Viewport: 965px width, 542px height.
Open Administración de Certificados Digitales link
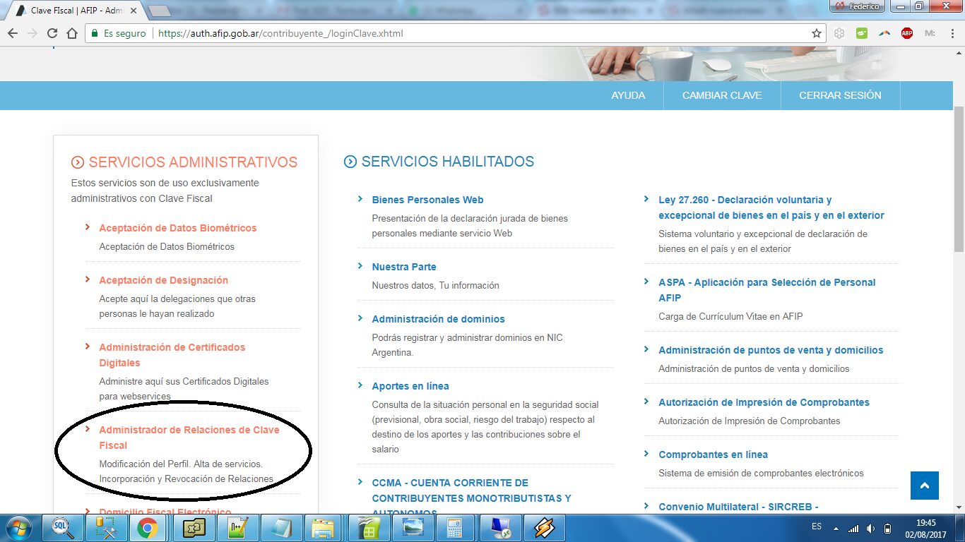(x=172, y=355)
